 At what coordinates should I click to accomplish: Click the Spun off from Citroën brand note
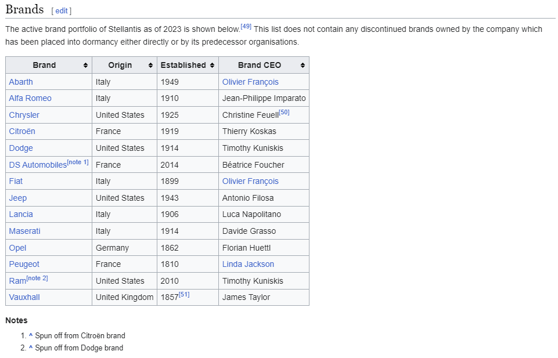(x=80, y=335)
